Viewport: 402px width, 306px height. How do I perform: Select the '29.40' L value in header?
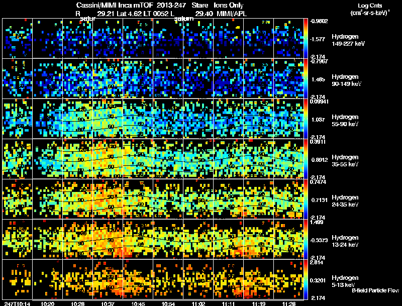pos(204,14)
